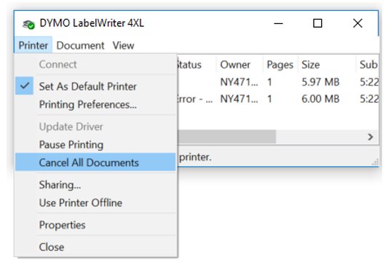Open the Printer menu
388x262 pixels.
tap(33, 45)
